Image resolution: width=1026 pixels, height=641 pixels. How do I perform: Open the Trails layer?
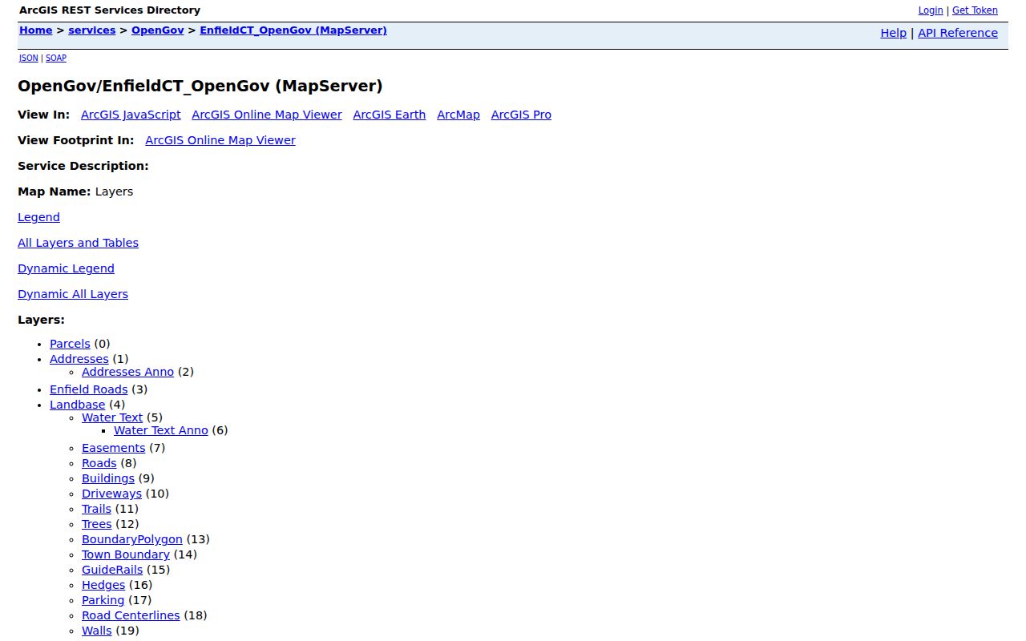point(96,509)
